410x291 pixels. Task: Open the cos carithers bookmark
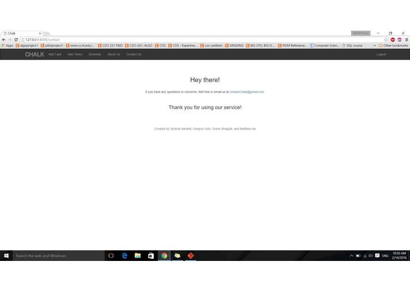point(211,45)
